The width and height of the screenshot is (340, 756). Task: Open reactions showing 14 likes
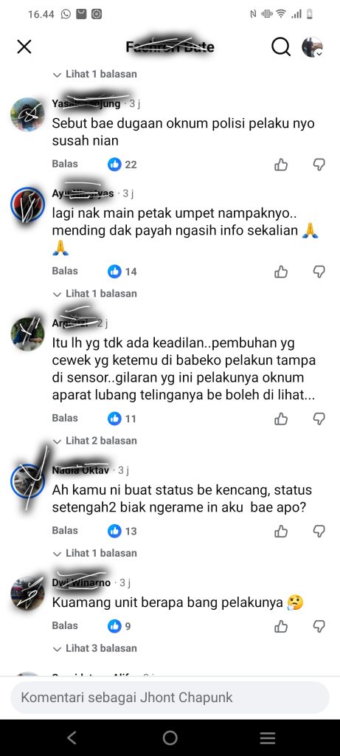point(122,272)
